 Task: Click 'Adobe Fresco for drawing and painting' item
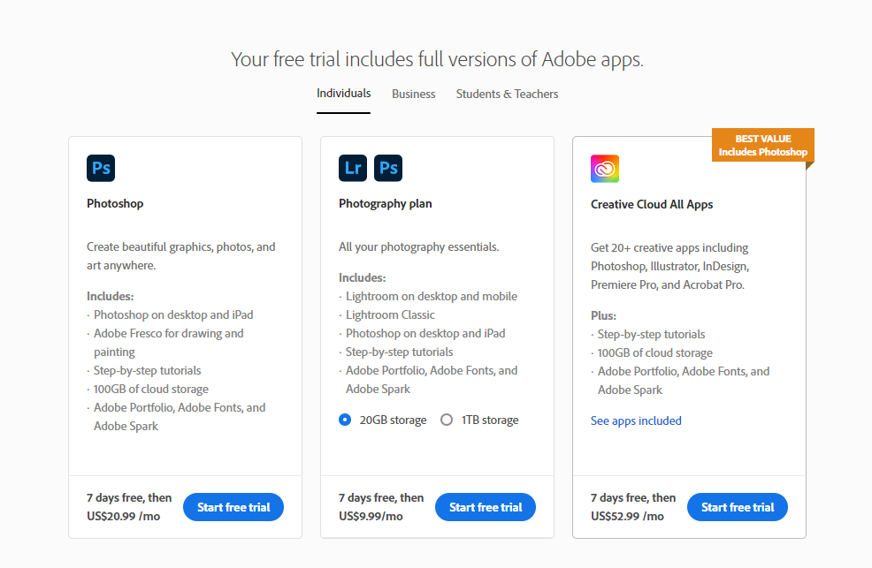pyautogui.click(x=169, y=343)
